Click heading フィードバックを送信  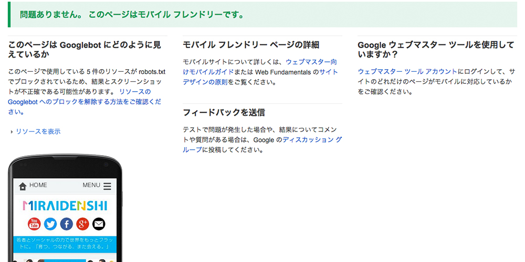[224, 113]
